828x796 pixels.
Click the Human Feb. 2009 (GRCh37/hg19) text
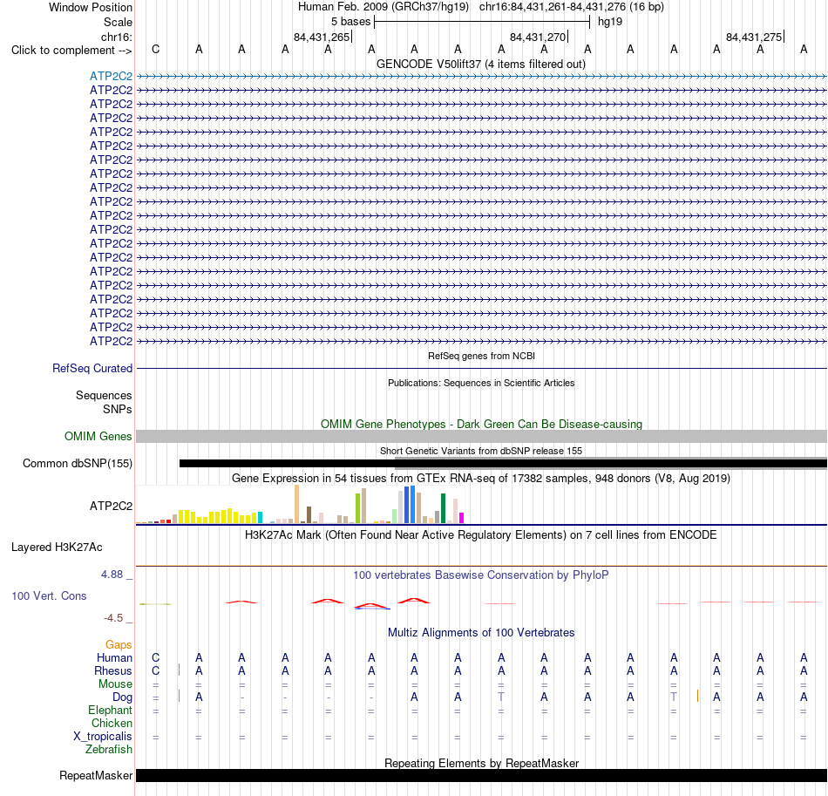pos(383,7)
